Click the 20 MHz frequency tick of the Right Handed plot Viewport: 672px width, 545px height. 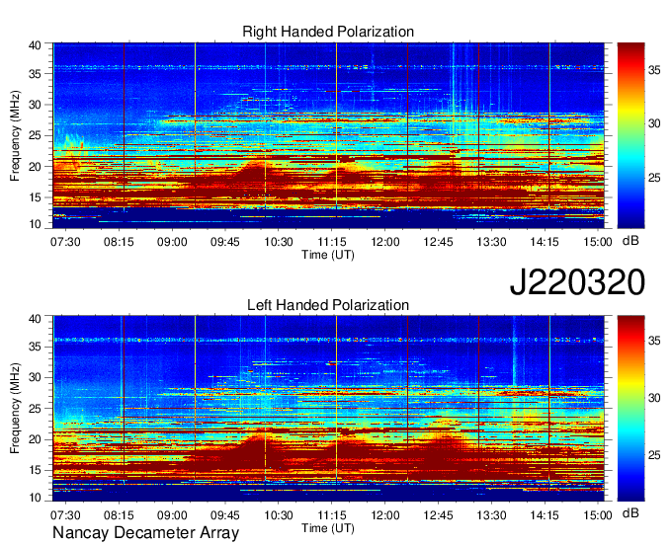(x=35, y=167)
